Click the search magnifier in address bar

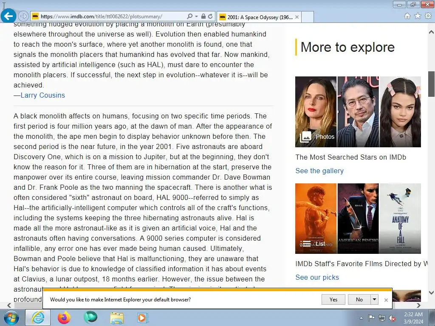click(x=190, y=17)
